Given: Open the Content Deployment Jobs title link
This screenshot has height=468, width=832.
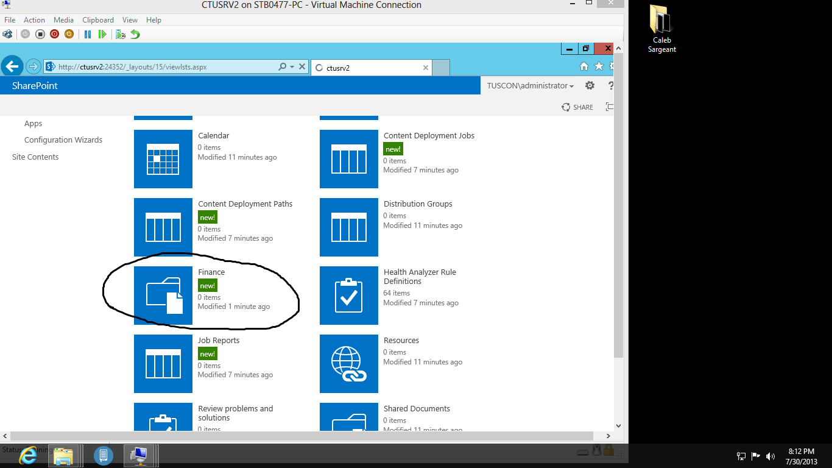Looking at the screenshot, I should 429,136.
